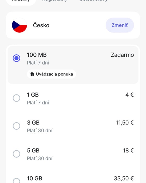Screen dimensions: 146x183
Task: Pick the 5 GB plan radio button
Action: (16, 154)
